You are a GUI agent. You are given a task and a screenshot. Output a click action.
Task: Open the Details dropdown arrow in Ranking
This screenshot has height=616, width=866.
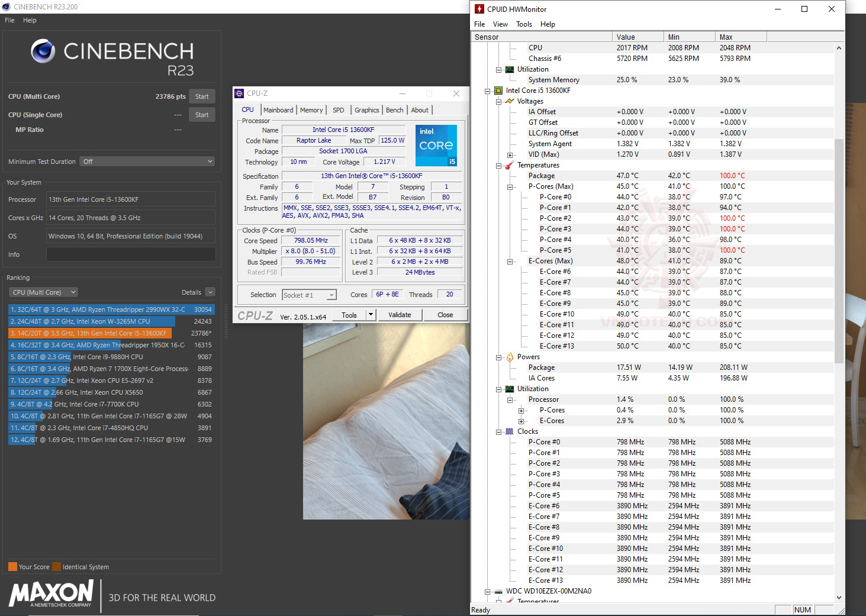[x=210, y=292]
